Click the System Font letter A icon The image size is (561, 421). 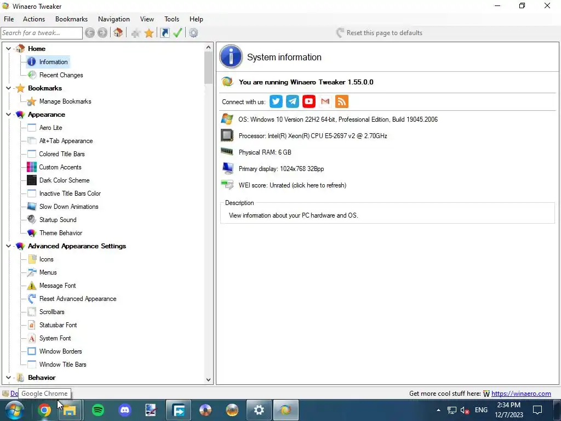[32, 338]
